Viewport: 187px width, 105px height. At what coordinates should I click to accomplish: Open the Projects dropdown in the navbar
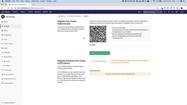[x=15, y=12]
